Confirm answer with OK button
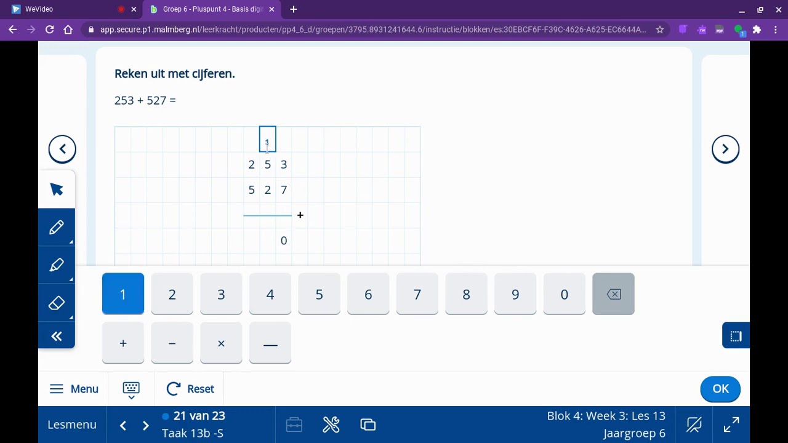The image size is (788, 443). (720, 389)
